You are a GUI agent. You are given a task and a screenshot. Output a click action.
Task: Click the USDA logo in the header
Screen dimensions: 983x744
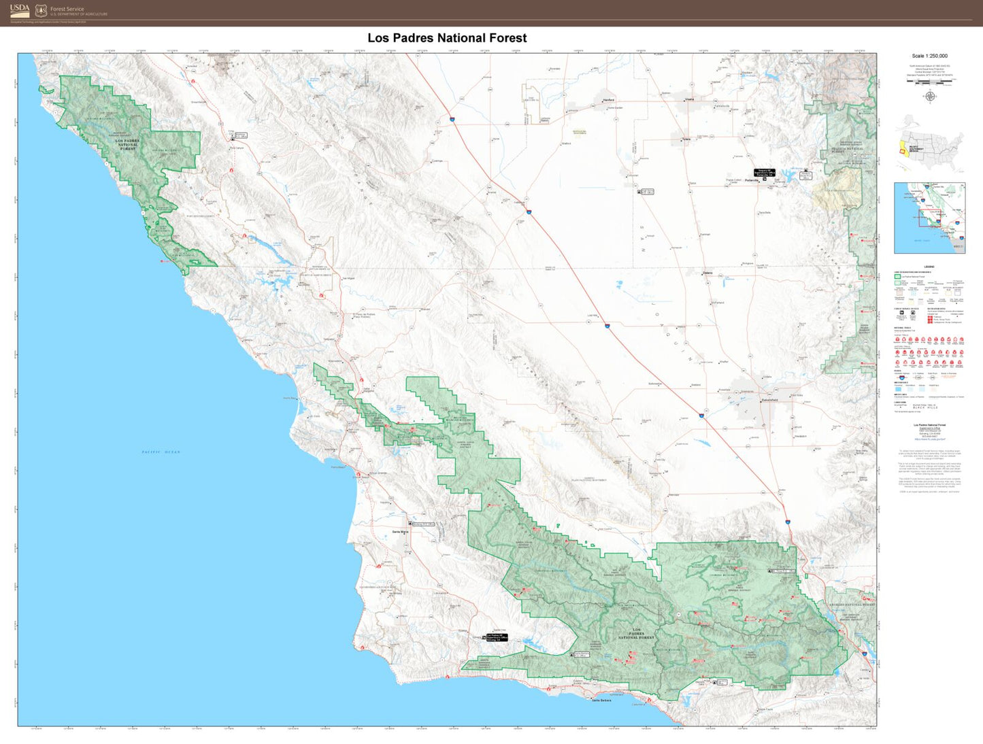pyautogui.click(x=20, y=10)
